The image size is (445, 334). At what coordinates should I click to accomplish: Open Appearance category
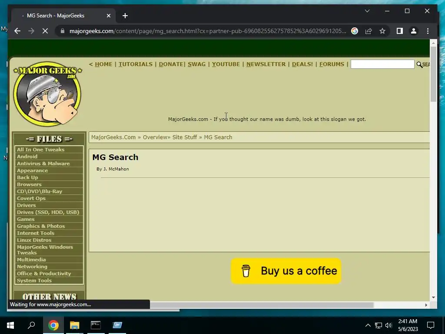click(32, 170)
